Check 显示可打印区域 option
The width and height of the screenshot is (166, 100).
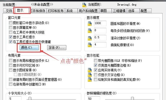[x=10, y=65]
